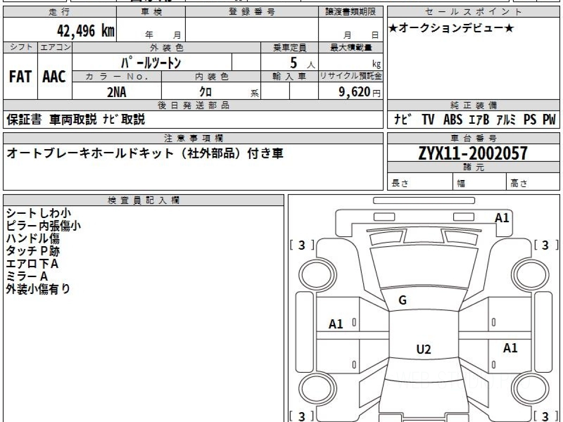This screenshot has width=563, height=422.
Task: Click the A1 mark on left door
Action: pyautogui.click(x=336, y=324)
